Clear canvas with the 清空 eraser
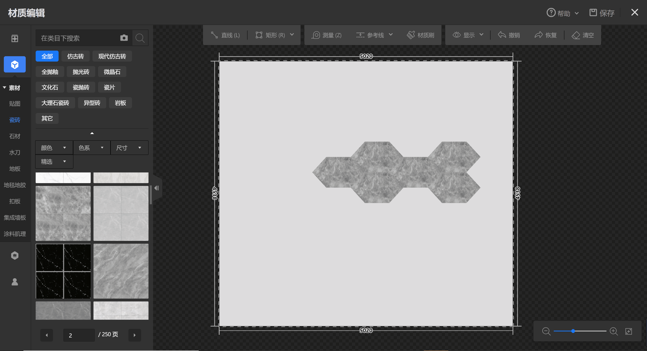The image size is (647, 351). pos(583,35)
